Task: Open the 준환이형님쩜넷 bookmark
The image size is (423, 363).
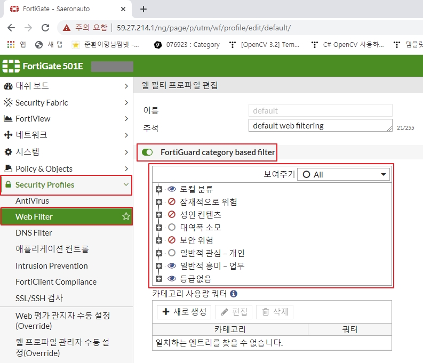Action: [106, 44]
